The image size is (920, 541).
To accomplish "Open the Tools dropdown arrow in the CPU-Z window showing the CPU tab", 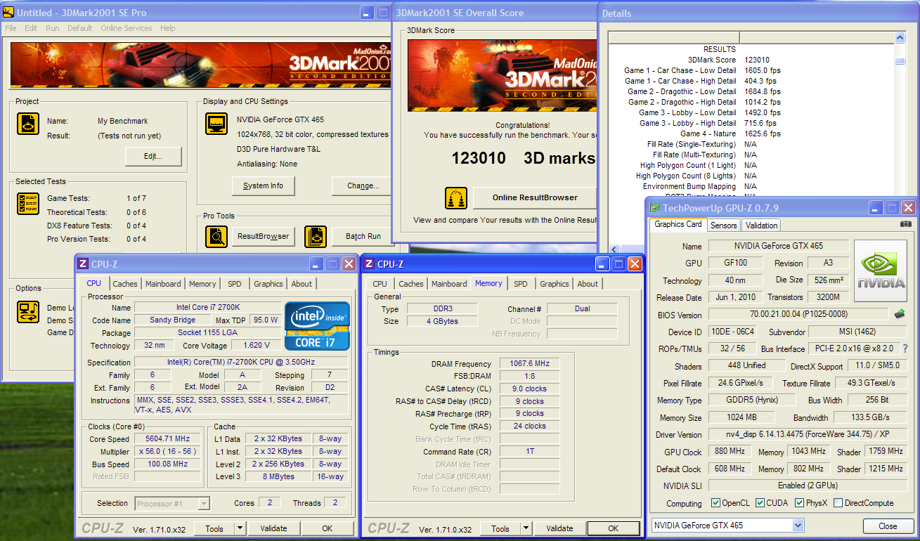I will pyautogui.click(x=240, y=528).
